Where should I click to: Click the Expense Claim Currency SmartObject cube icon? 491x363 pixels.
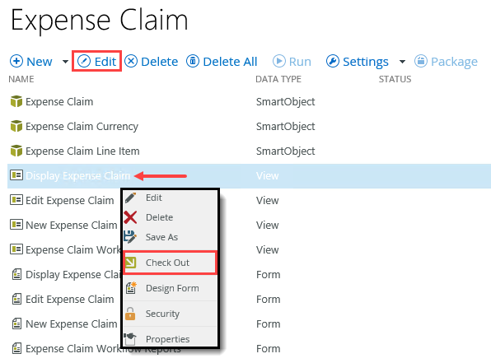point(16,126)
